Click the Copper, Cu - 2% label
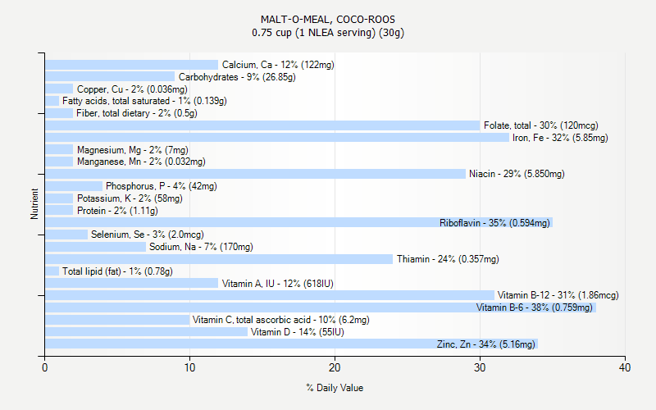 pyautogui.click(x=132, y=89)
